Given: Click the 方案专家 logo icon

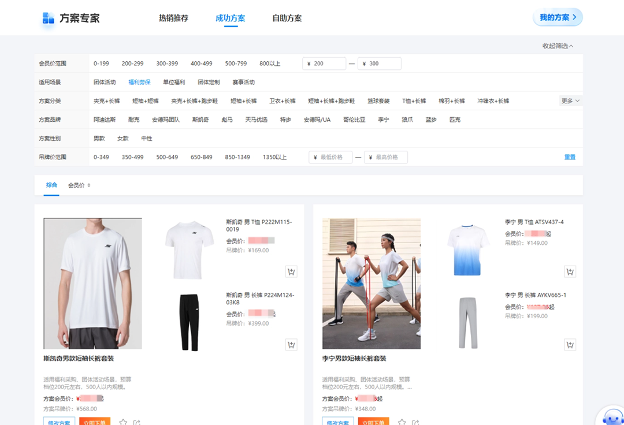Looking at the screenshot, I should click(47, 17).
